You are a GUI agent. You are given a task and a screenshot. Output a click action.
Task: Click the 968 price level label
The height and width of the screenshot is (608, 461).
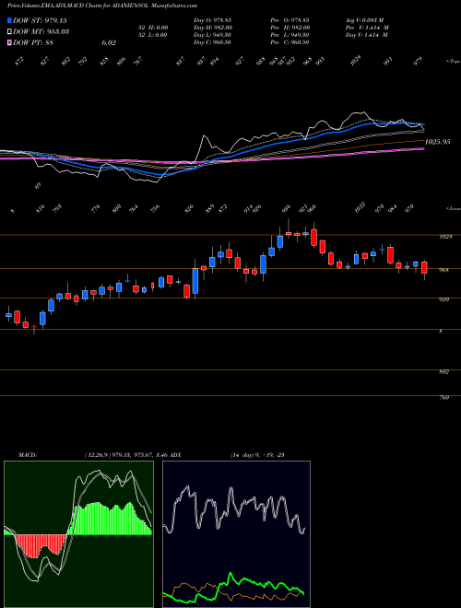coord(443,270)
